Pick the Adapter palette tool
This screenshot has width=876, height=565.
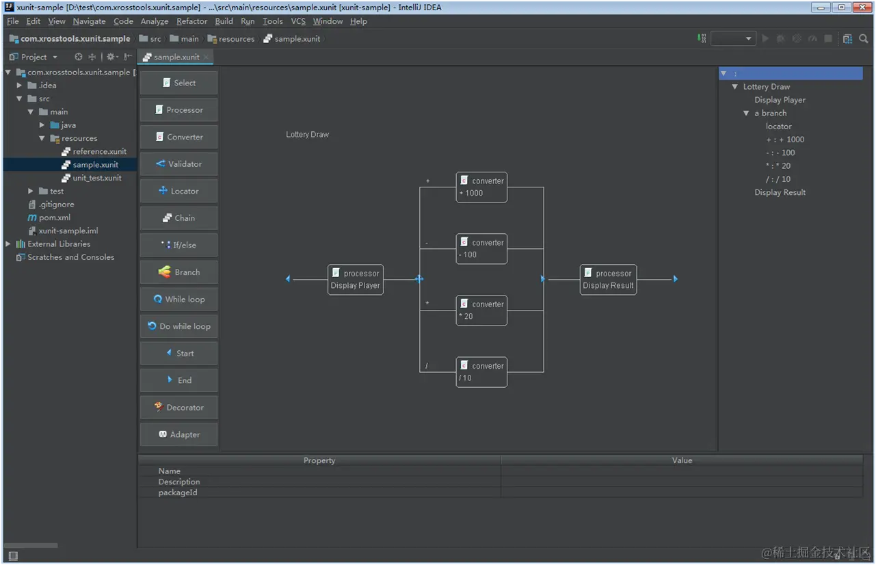tap(178, 434)
